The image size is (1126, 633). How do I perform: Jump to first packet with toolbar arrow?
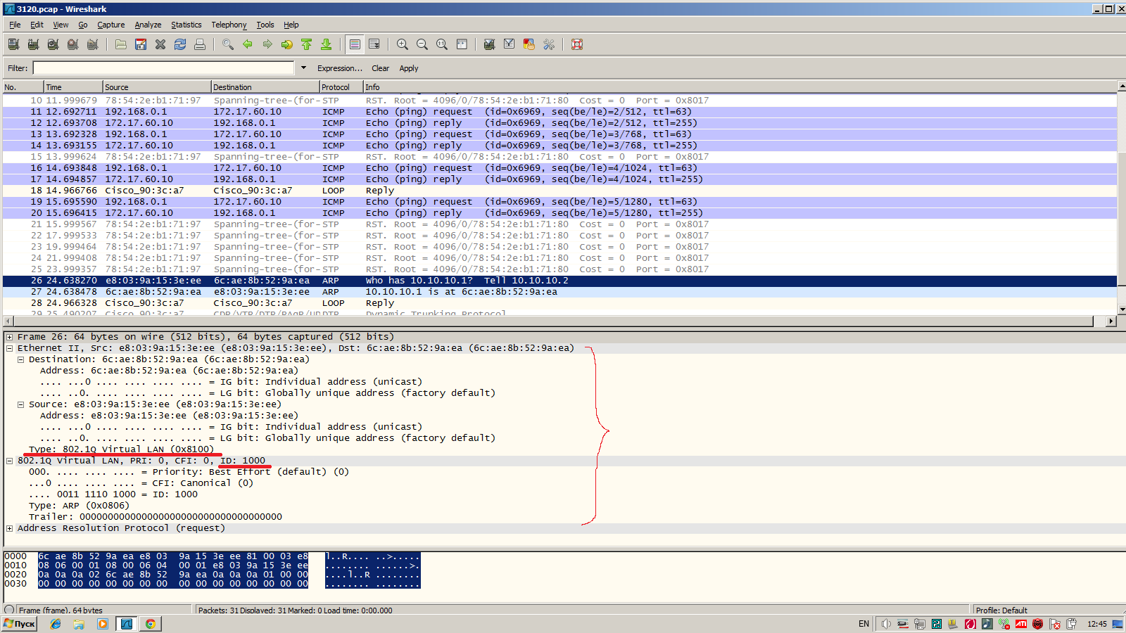pos(307,44)
